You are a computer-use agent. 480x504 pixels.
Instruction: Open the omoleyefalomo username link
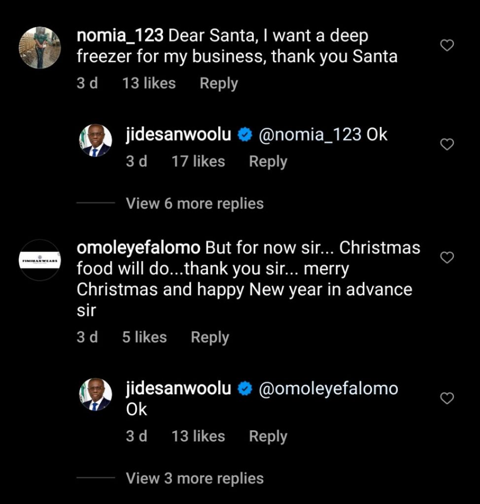coord(138,248)
